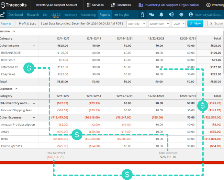Screen dimensions: 224x180
Task: Click the Reports breadcrumb link
Action: coord(6,24)
